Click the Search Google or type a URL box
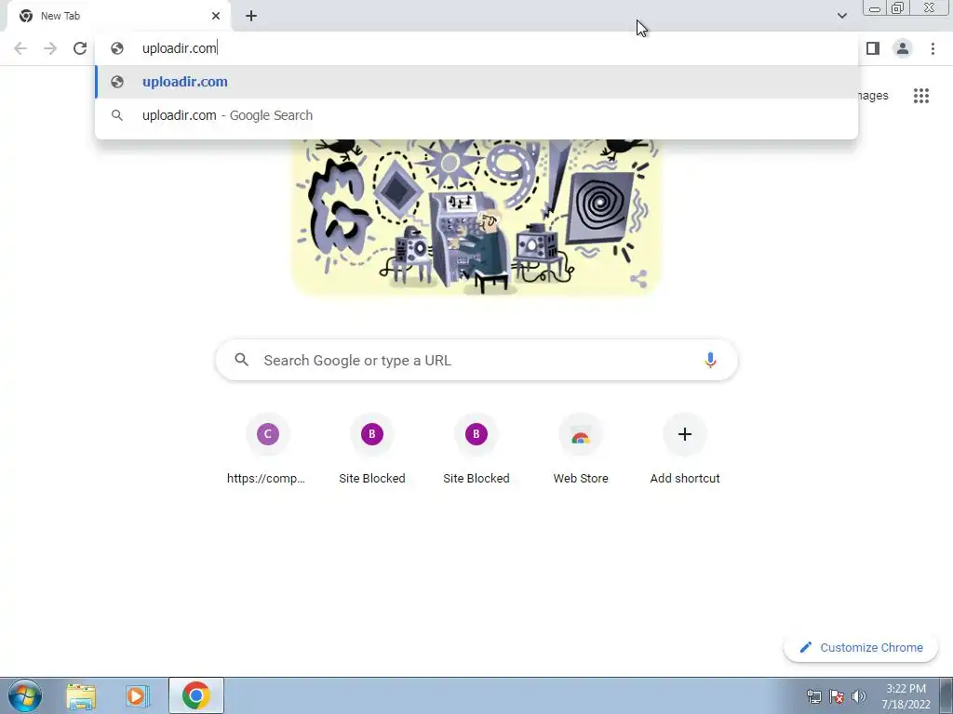This screenshot has width=953, height=714. 476,360
